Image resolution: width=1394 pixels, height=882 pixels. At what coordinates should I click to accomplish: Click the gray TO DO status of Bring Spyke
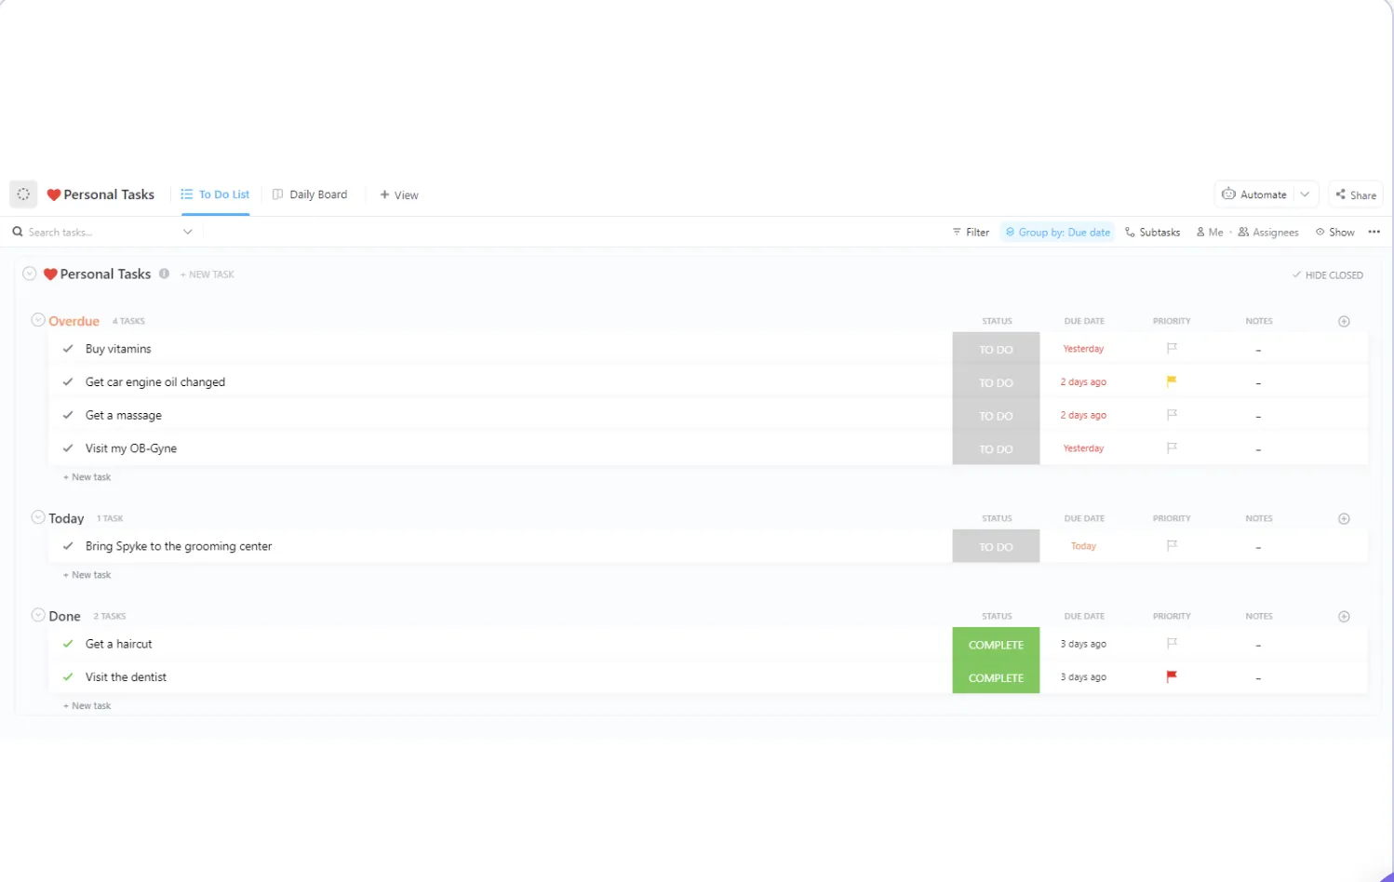coord(996,546)
